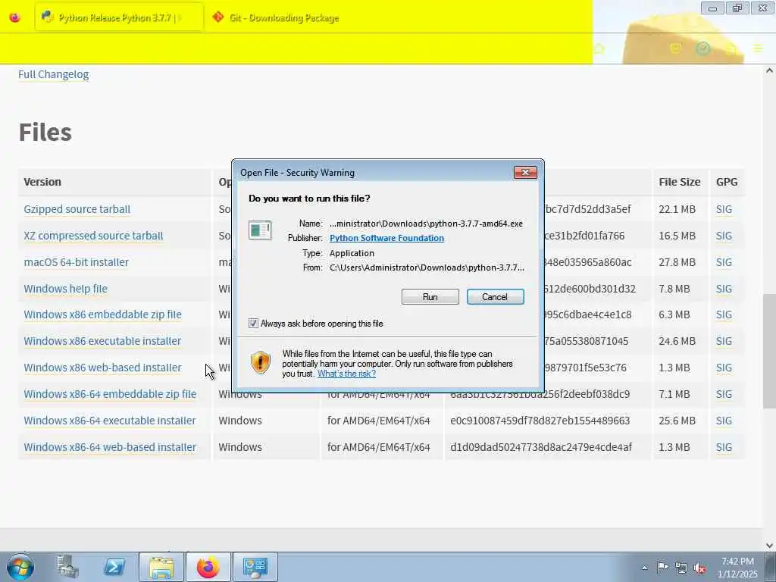This screenshot has height=582, width=776.
Task: Click the bookmark star icon in the toolbar
Action: [x=599, y=48]
